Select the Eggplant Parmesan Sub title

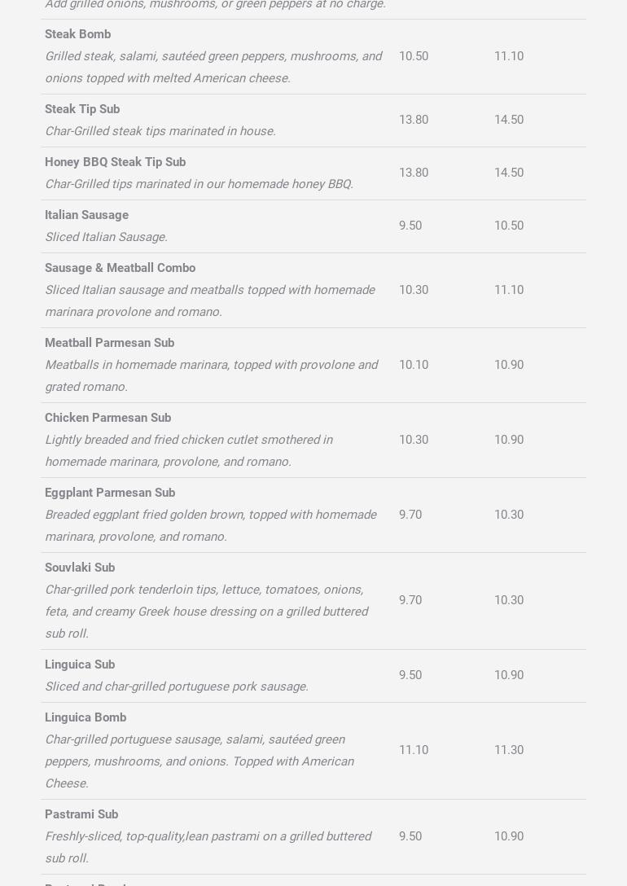(x=110, y=493)
